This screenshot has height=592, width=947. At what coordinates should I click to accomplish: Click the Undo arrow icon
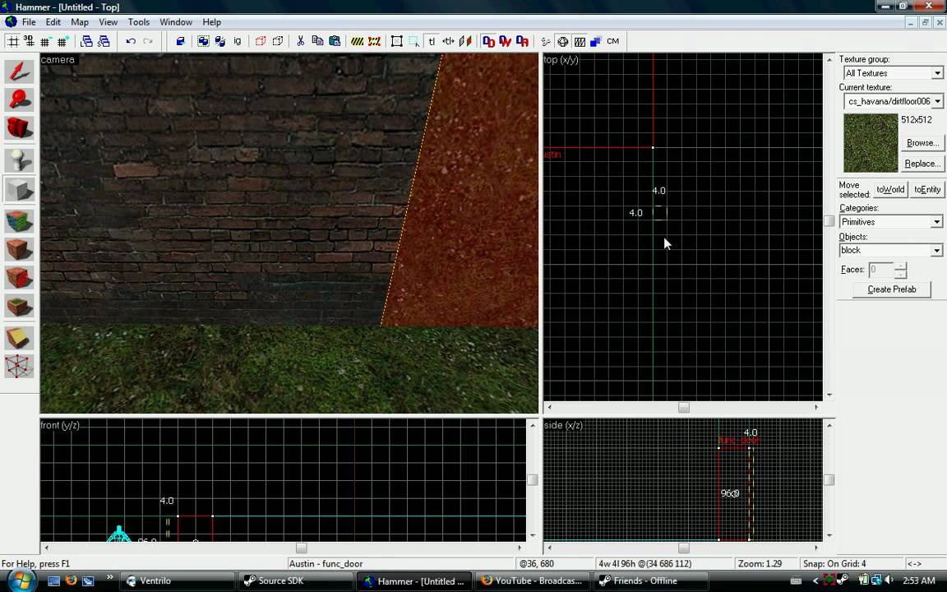(x=131, y=41)
